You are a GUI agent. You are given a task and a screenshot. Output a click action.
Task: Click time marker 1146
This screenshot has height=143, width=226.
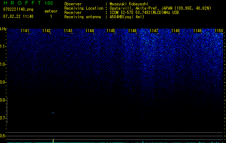[x=132, y=31]
